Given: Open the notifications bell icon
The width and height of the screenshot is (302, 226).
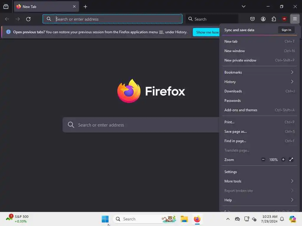Looking at the screenshot, I should [282, 219].
